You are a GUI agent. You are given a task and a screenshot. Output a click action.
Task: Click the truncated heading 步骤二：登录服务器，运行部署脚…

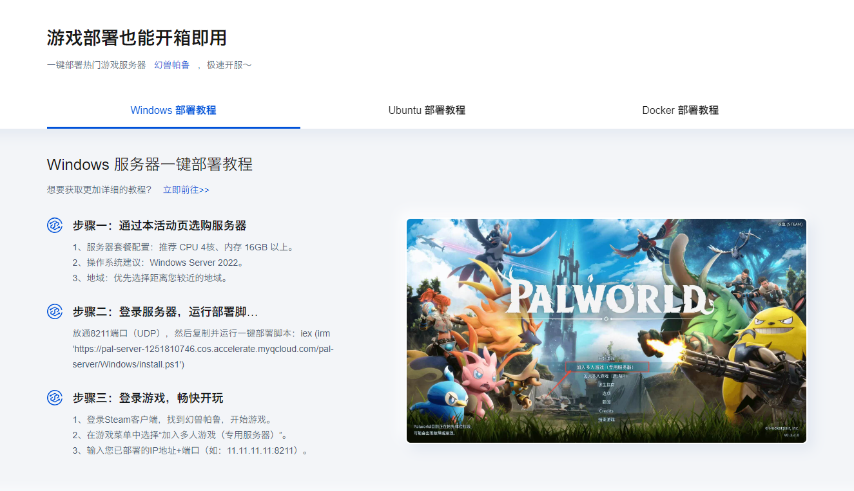click(165, 311)
